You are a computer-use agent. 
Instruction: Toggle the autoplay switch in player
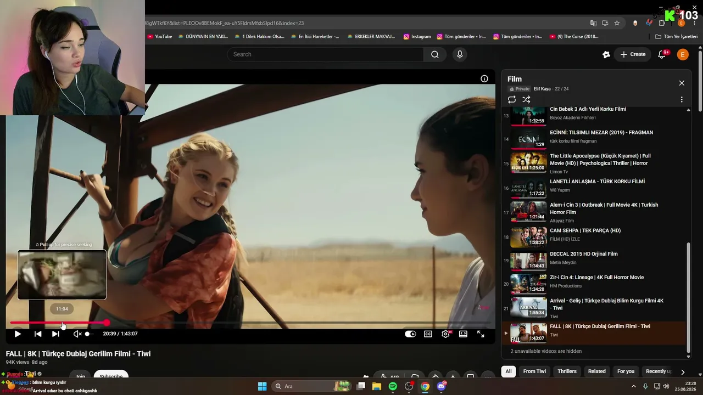click(x=410, y=334)
